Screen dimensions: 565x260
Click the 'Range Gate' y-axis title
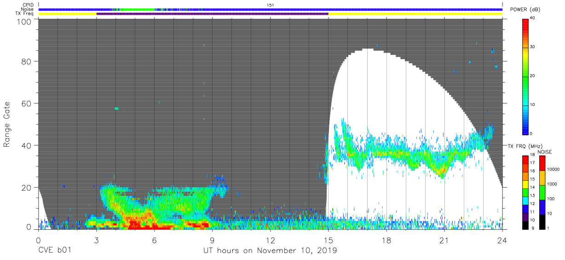(7, 125)
